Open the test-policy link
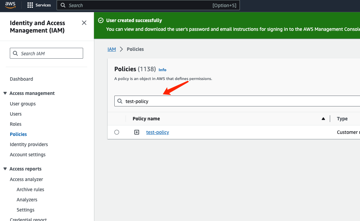 (x=157, y=132)
